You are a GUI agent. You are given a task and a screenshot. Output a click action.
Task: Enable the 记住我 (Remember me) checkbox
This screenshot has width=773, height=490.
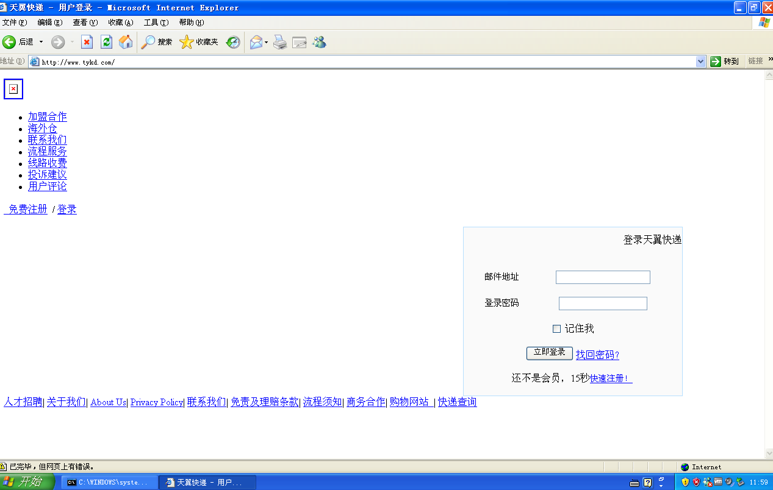pyautogui.click(x=556, y=328)
